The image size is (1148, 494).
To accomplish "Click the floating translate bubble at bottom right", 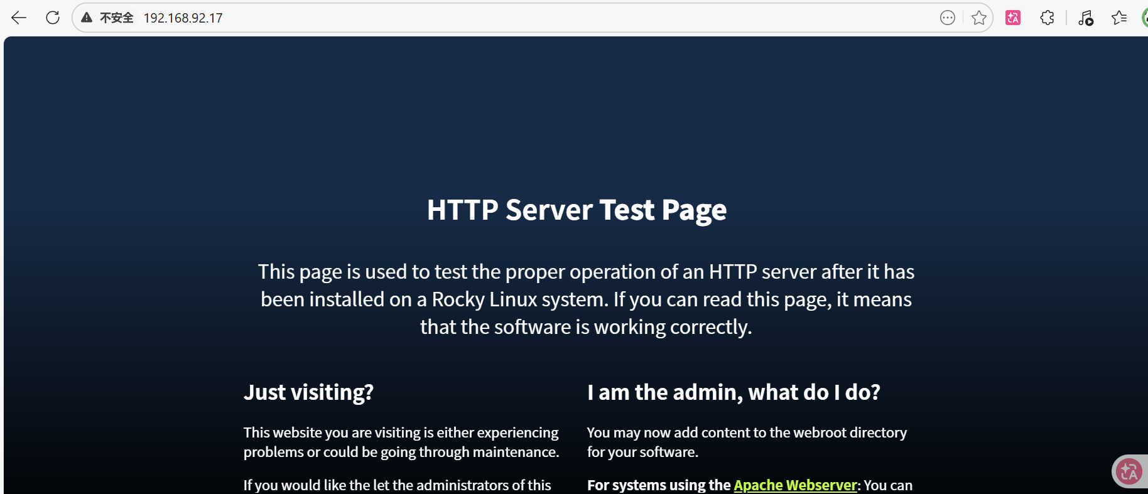I will click(1129, 471).
